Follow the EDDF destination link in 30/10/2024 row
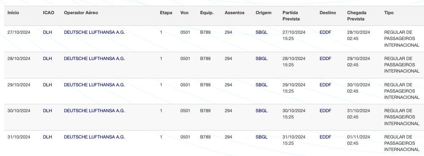424x156 pixels. point(325,111)
